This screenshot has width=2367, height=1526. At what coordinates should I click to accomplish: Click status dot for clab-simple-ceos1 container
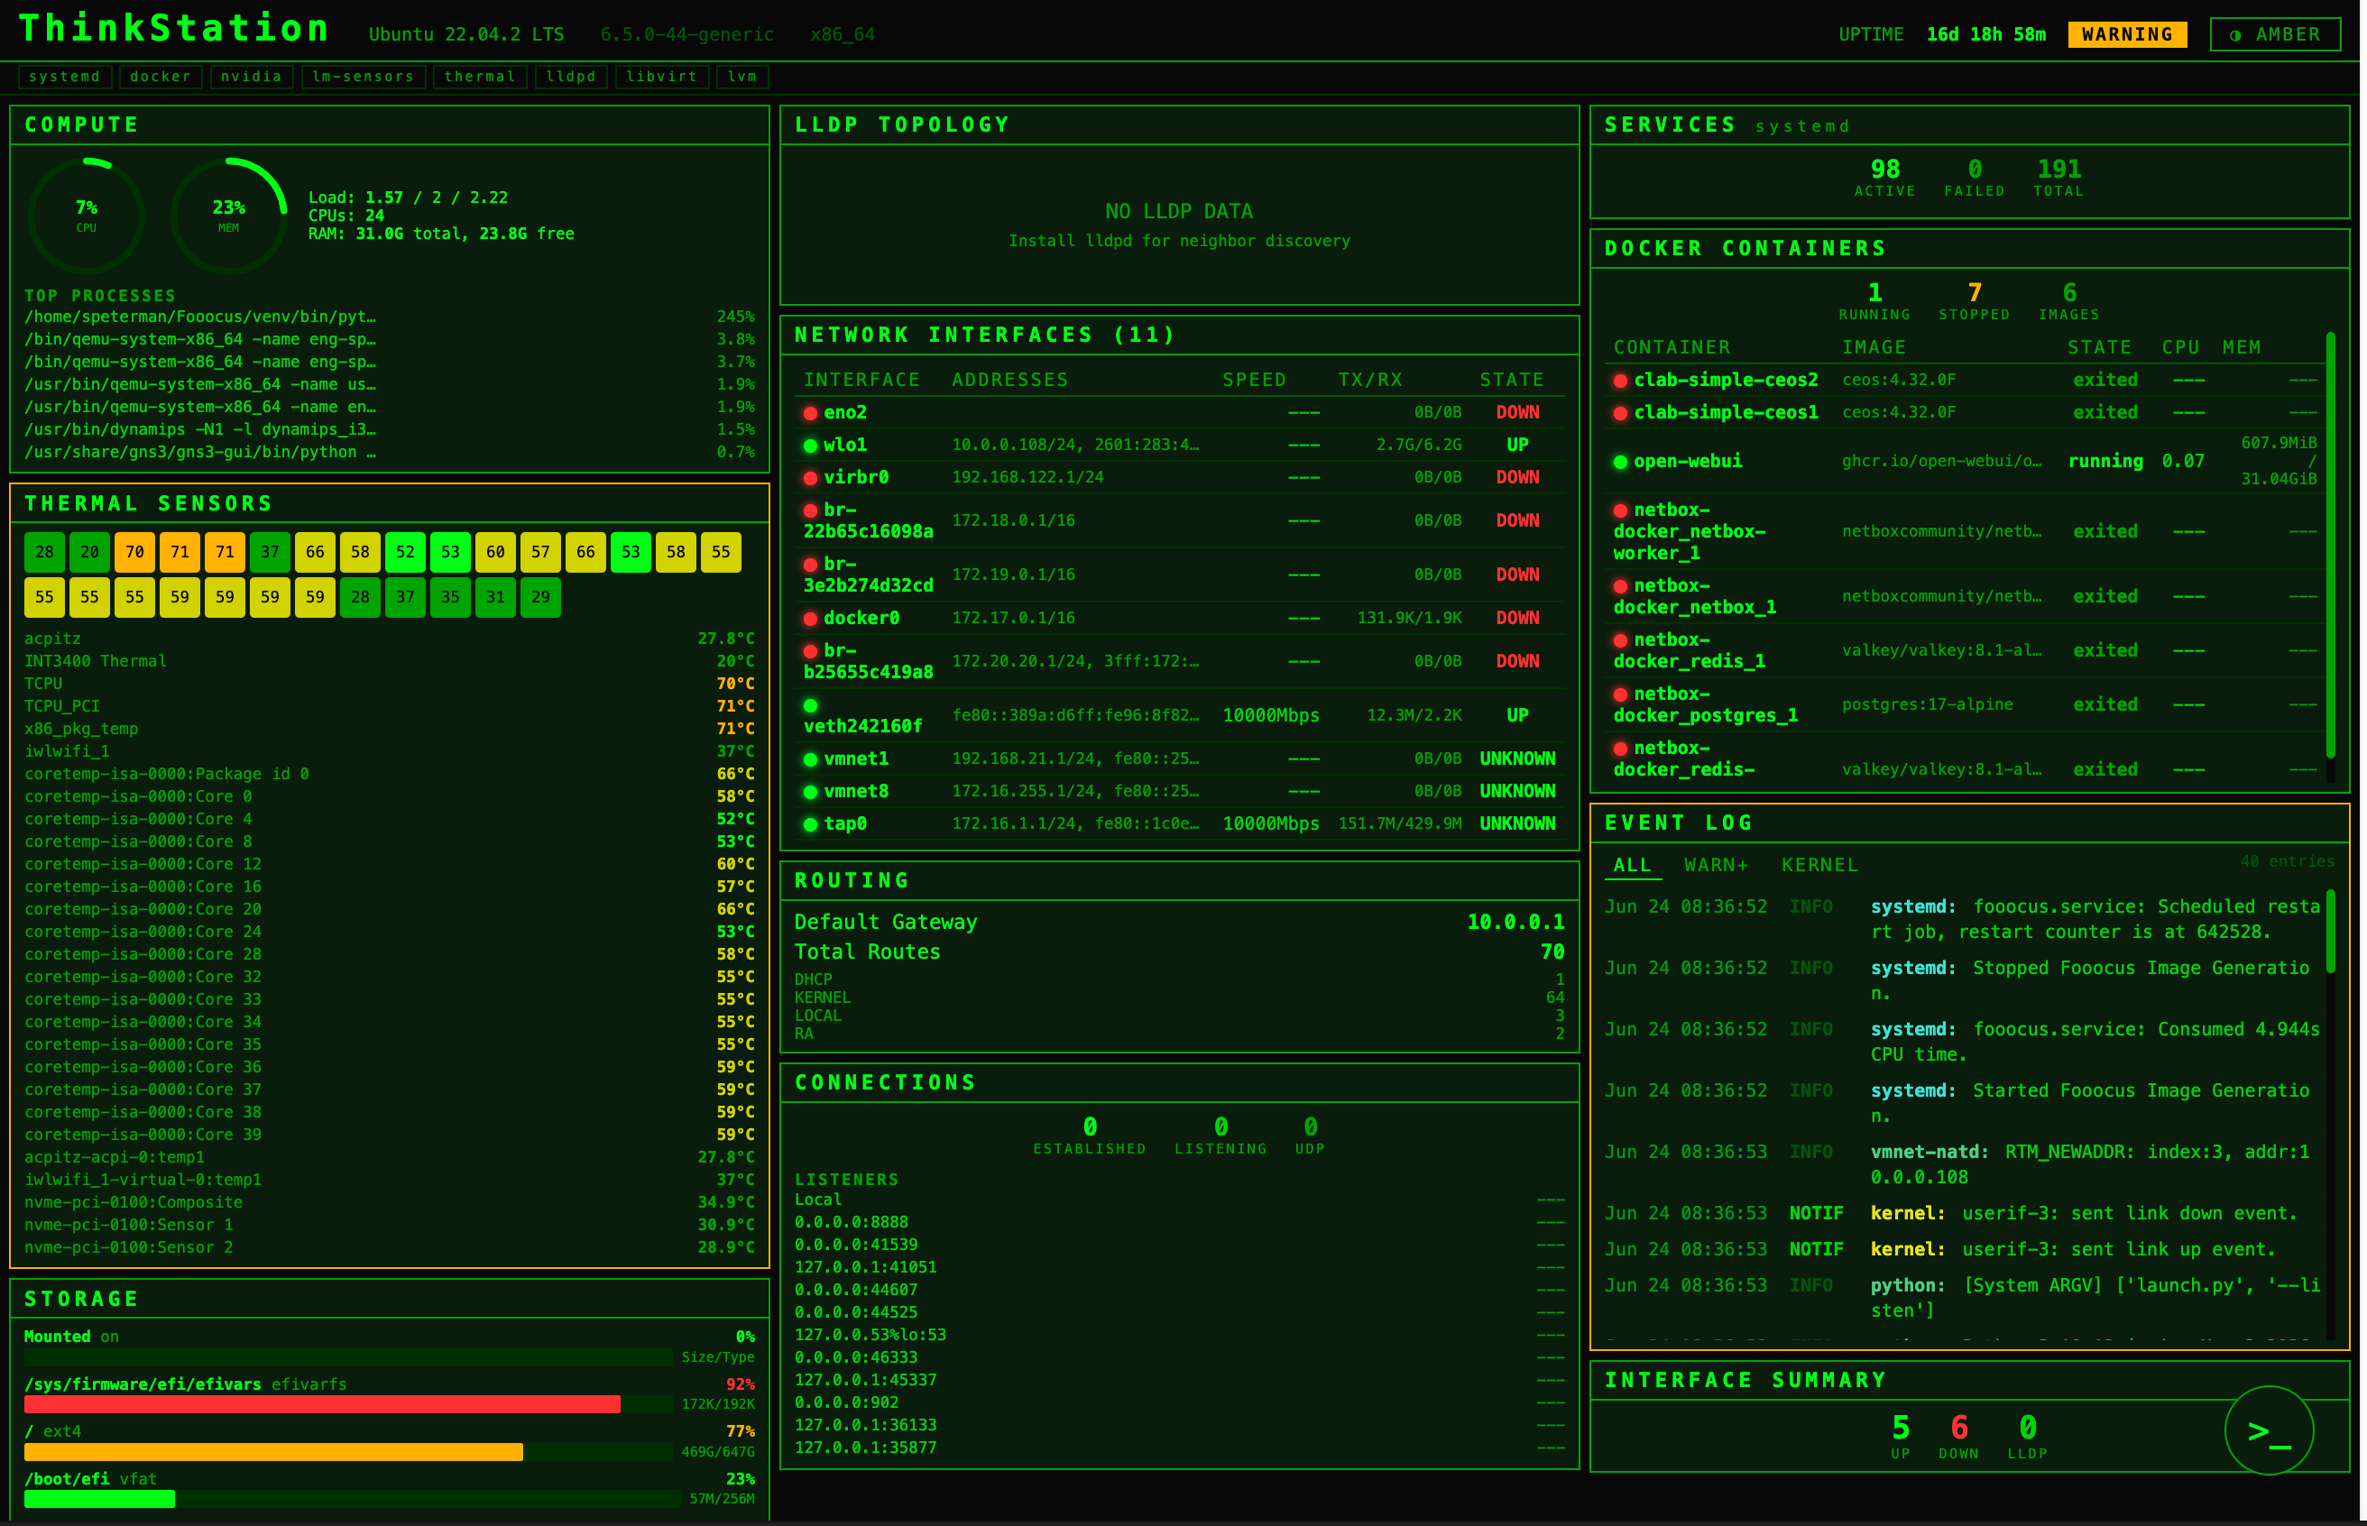(1620, 414)
